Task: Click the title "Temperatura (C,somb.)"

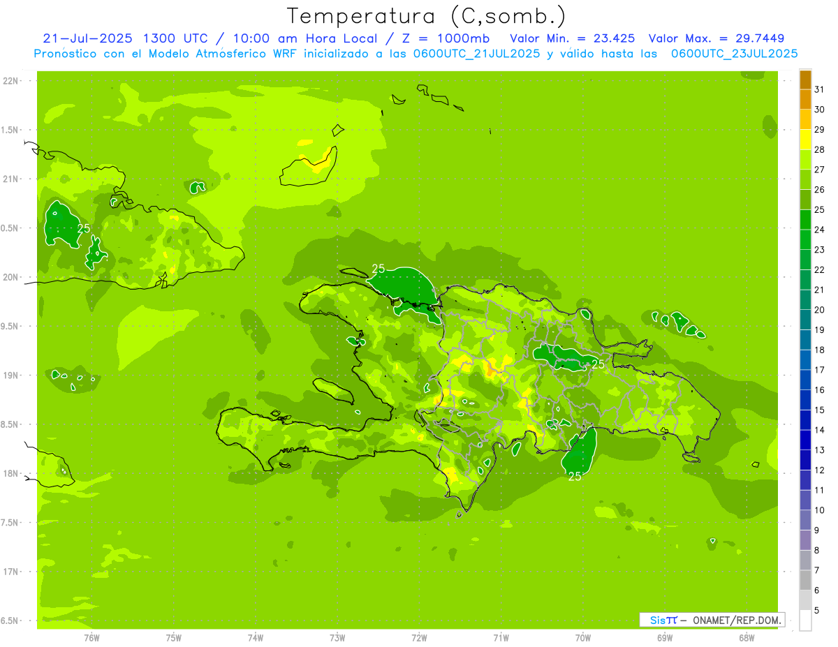Action: pyautogui.click(x=426, y=16)
